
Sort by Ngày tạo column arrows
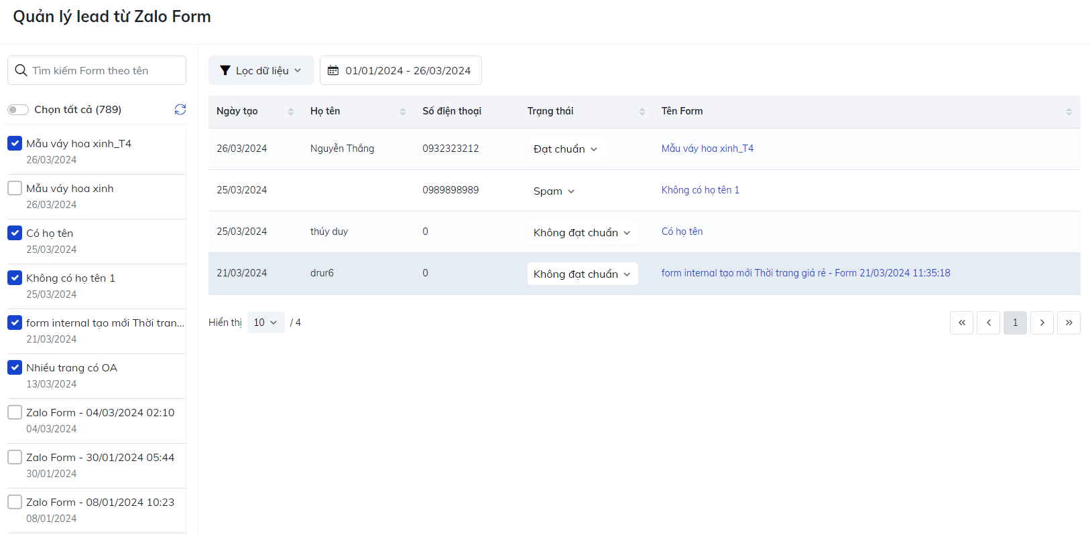click(x=291, y=112)
